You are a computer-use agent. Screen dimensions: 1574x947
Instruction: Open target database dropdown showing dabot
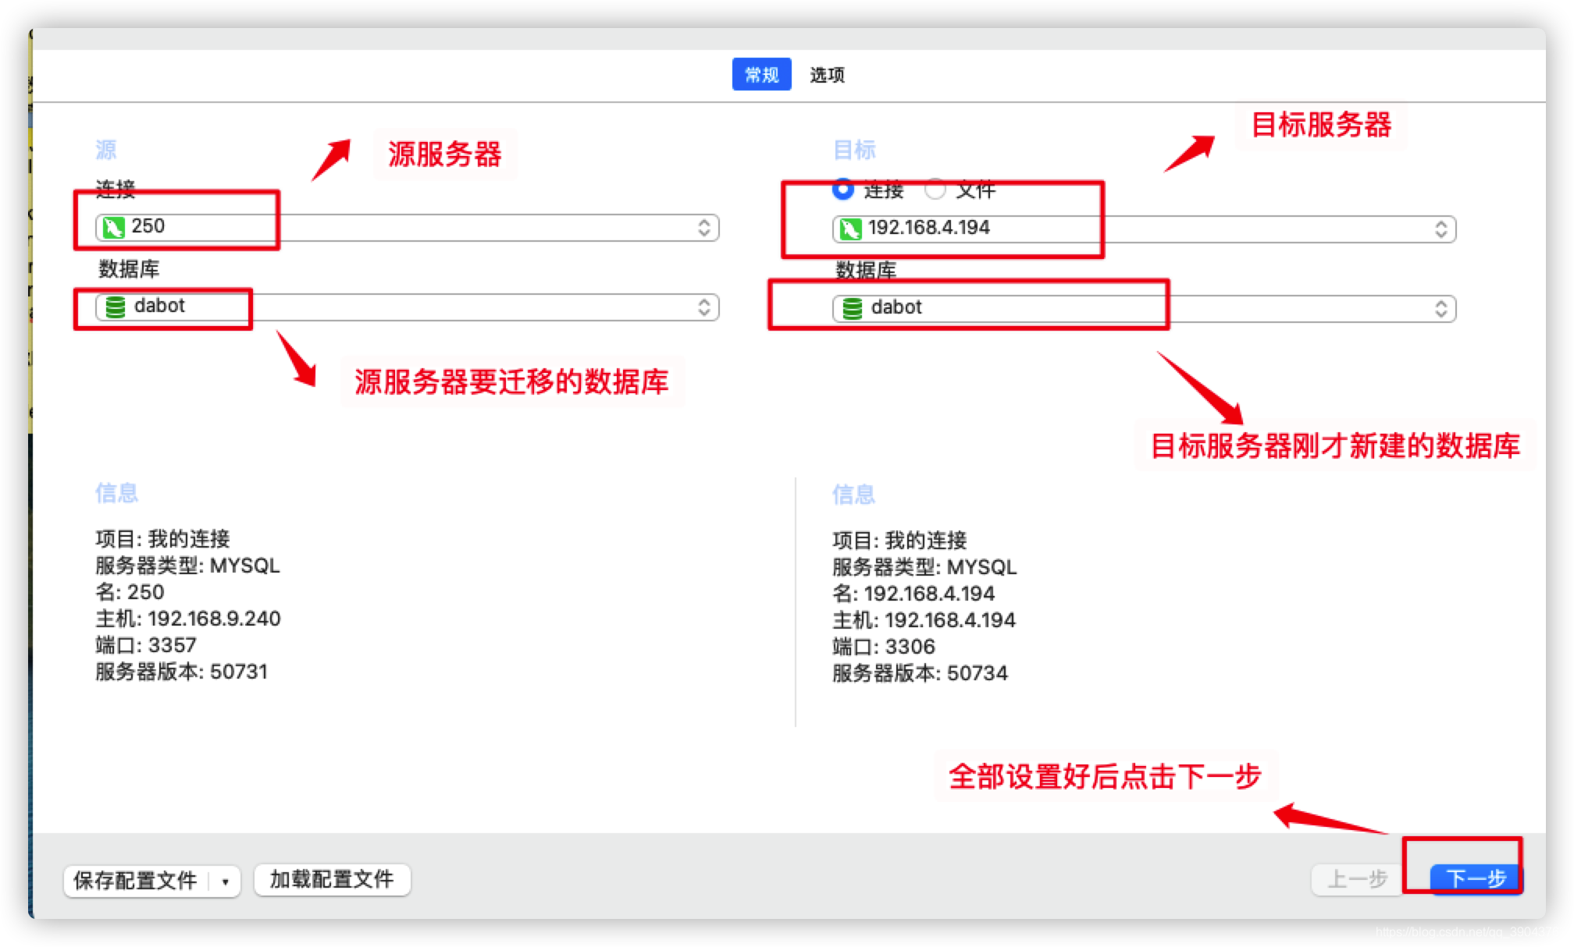(x=1144, y=308)
